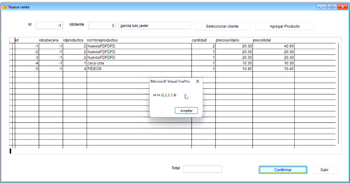Screen dimensions: 350x183
Task: Click the Total text field
Action: click(202, 169)
